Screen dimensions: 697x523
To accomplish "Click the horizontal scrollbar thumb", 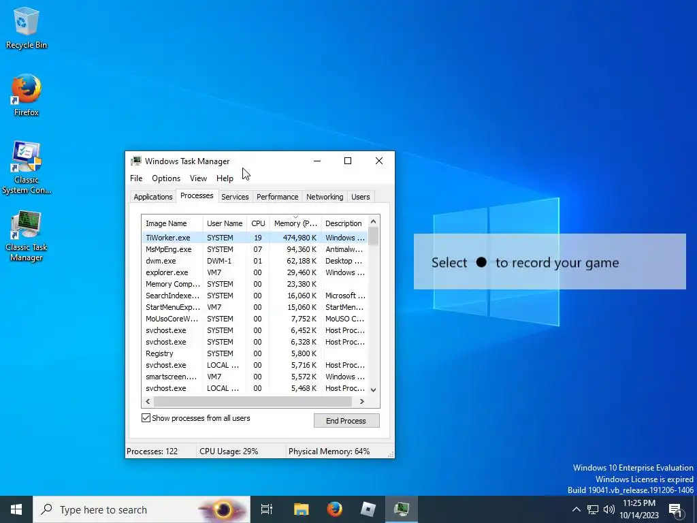I will (253, 401).
